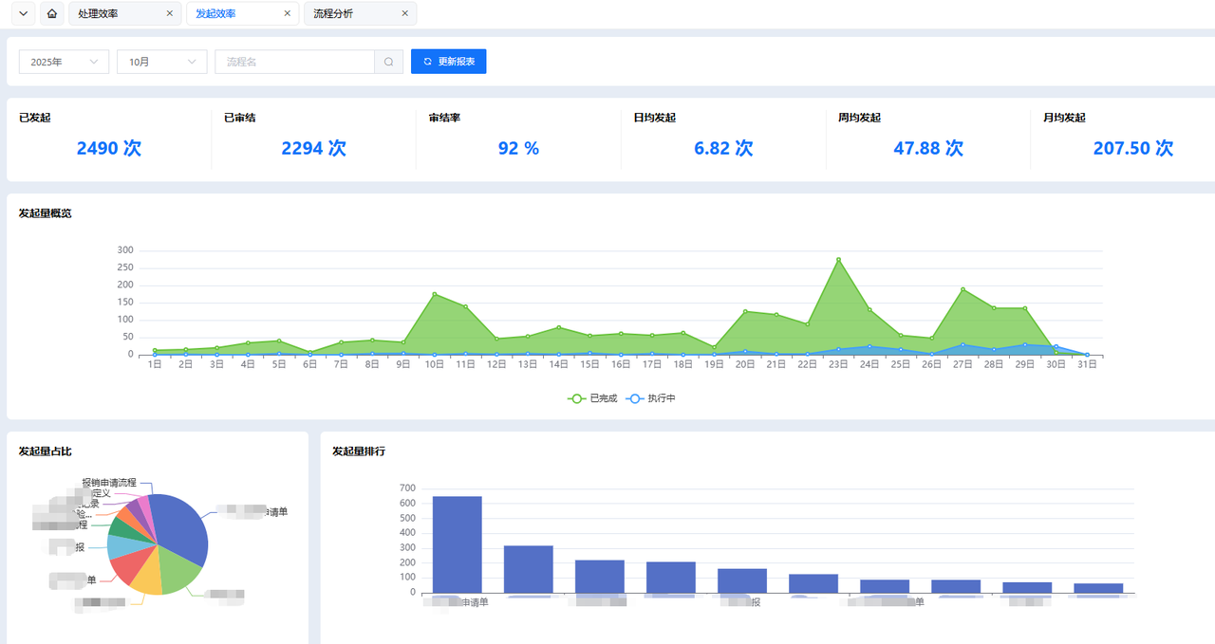Open the 10月 month dropdown

click(x=161, y=62)
